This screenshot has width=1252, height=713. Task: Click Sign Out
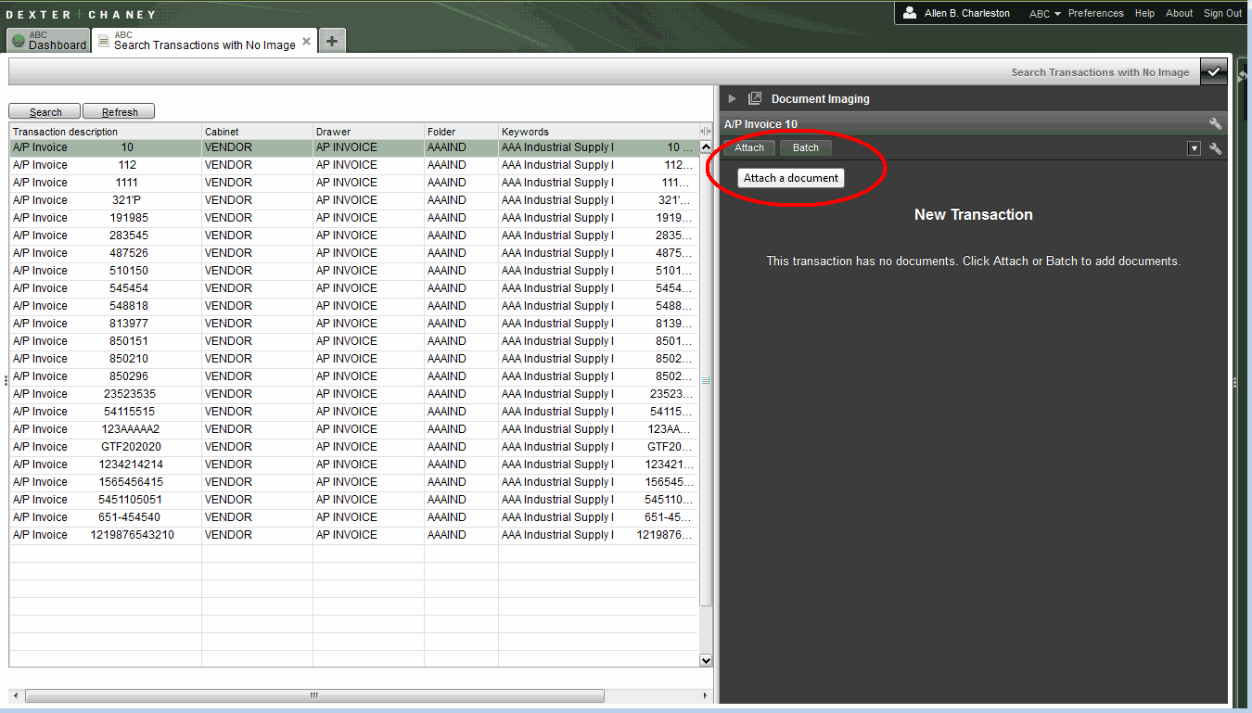[1222, 13]
